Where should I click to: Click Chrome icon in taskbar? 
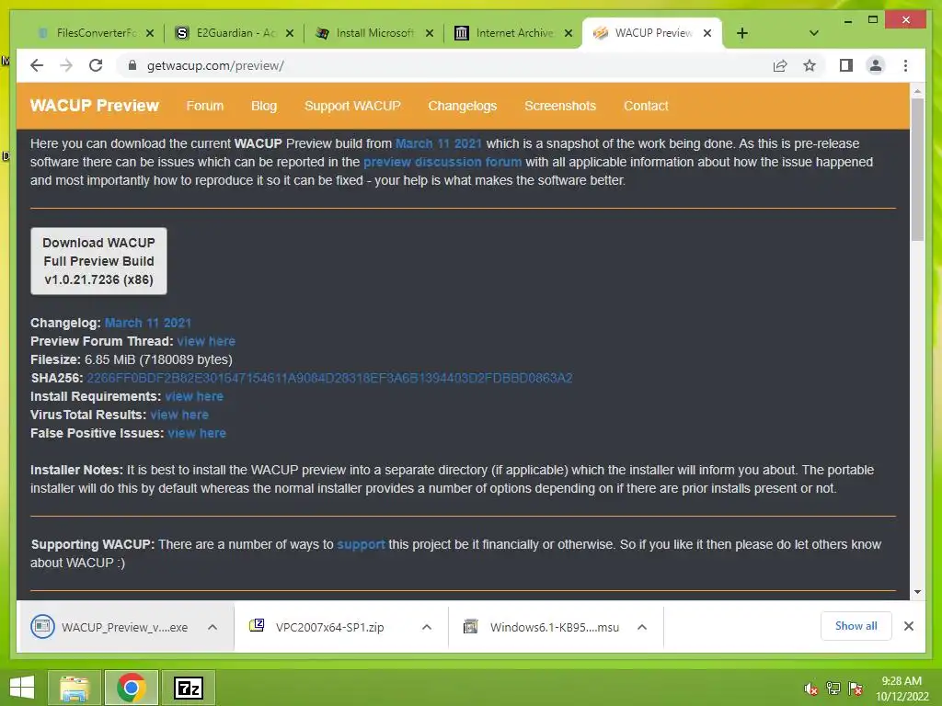pos(131,688)
